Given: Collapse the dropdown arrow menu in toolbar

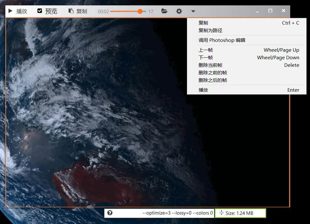Looking at the screenshot, I should 193,11.
